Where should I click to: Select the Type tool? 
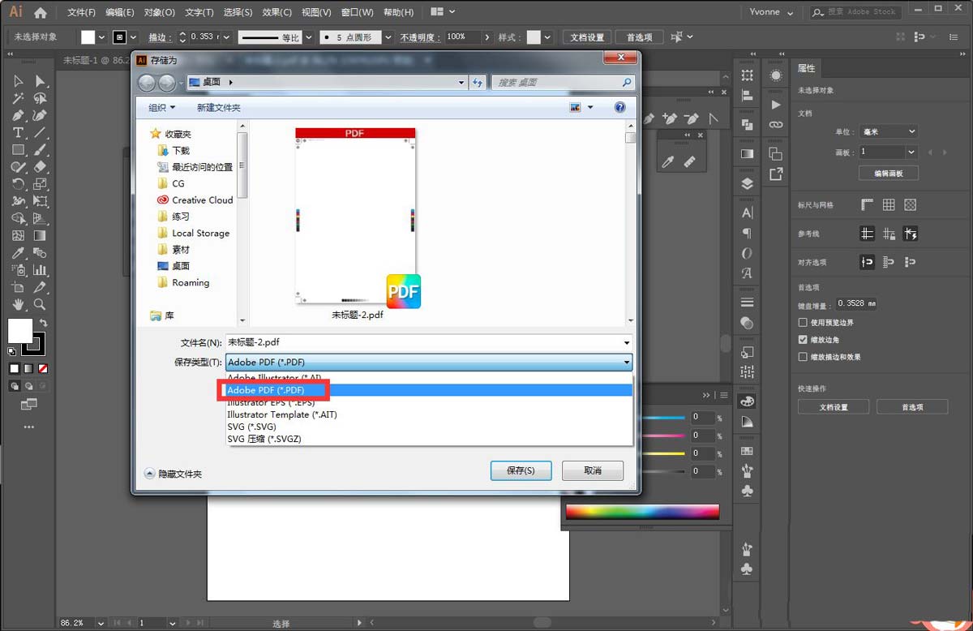coord(16,133)
